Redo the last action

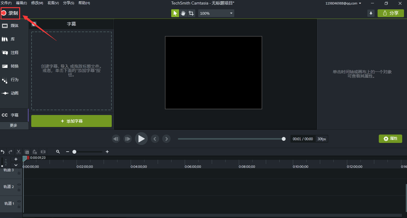(11, 152)
